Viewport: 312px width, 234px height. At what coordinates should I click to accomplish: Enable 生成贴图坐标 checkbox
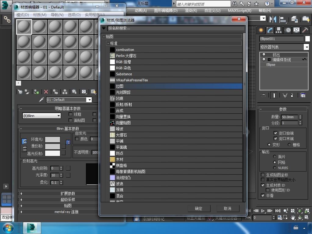pyautogui.click(x=263, y=175)
